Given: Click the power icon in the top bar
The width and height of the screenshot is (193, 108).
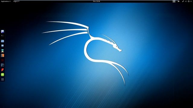Looking at the screenshot, I should point(188,1).
